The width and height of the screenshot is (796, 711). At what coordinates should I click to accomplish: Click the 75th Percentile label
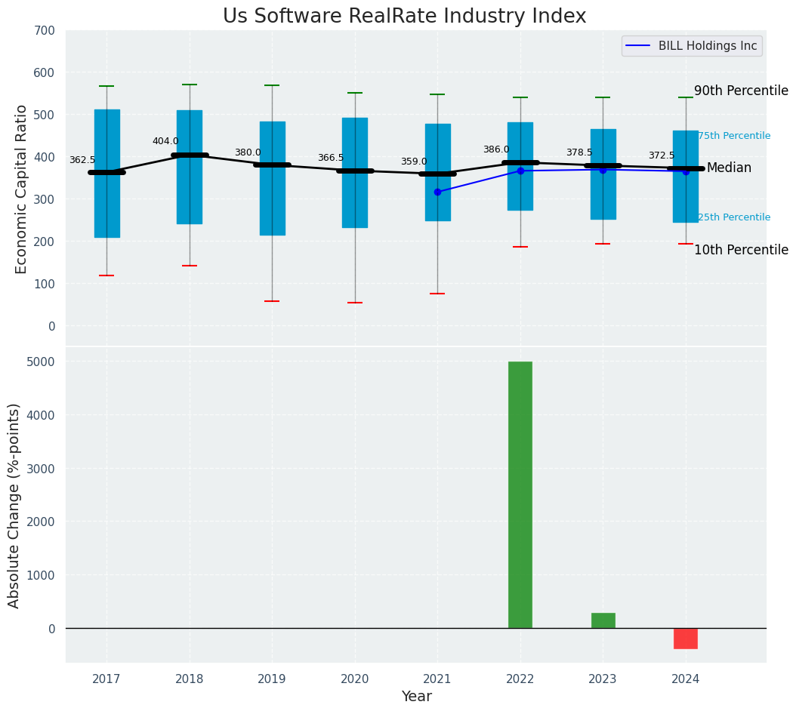pyautogui.click(x=734, y=136)
